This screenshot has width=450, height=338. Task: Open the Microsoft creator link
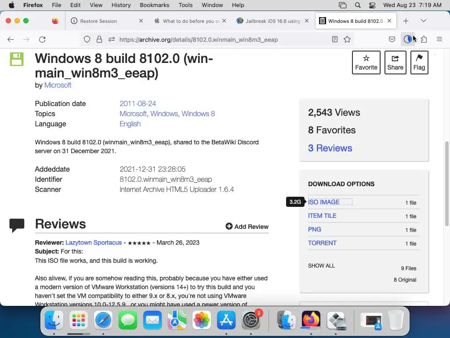pos(58,85)
